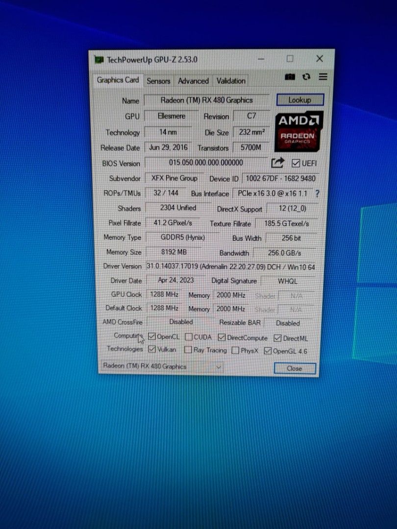
Task: Click the Pixel Fillrate value 41.2 GPixel/s
Action: [173, 223]
